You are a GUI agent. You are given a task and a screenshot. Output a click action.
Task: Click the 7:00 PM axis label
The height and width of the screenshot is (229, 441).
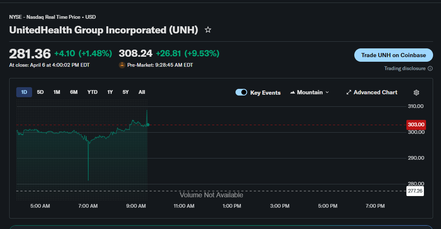pyautogui.click(x=375, y=206)
